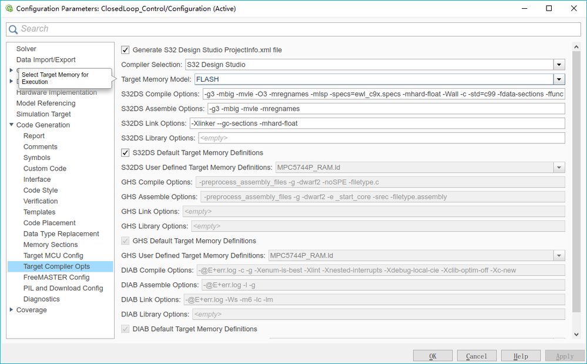
Task: Expand the hidden node above Hardware Implementation
Action: [11, 81]
